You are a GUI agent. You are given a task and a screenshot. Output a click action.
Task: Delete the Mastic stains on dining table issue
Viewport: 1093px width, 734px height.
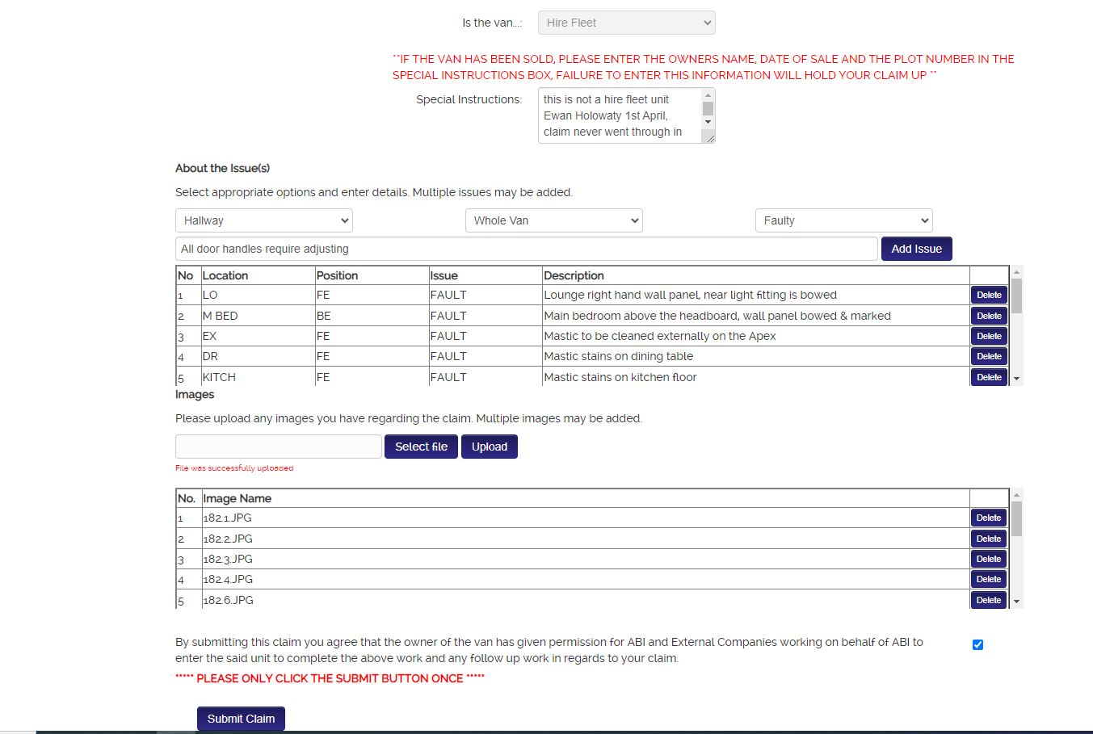[989, 356]
